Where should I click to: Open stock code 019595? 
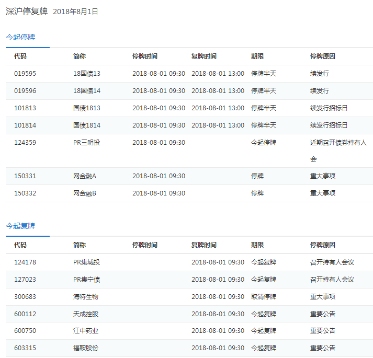click(25, 74)
